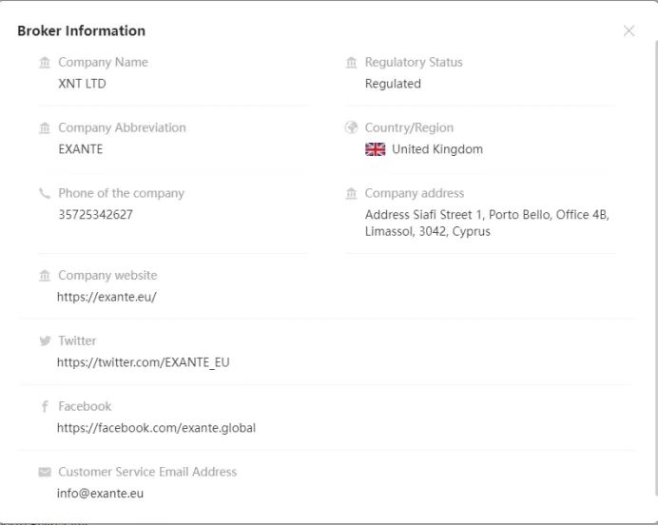Image resolution: width=658 pixels, height=525 pixels.
Task: Click the Company Abbreviation bank icon
Action: (x=45, y=127)
